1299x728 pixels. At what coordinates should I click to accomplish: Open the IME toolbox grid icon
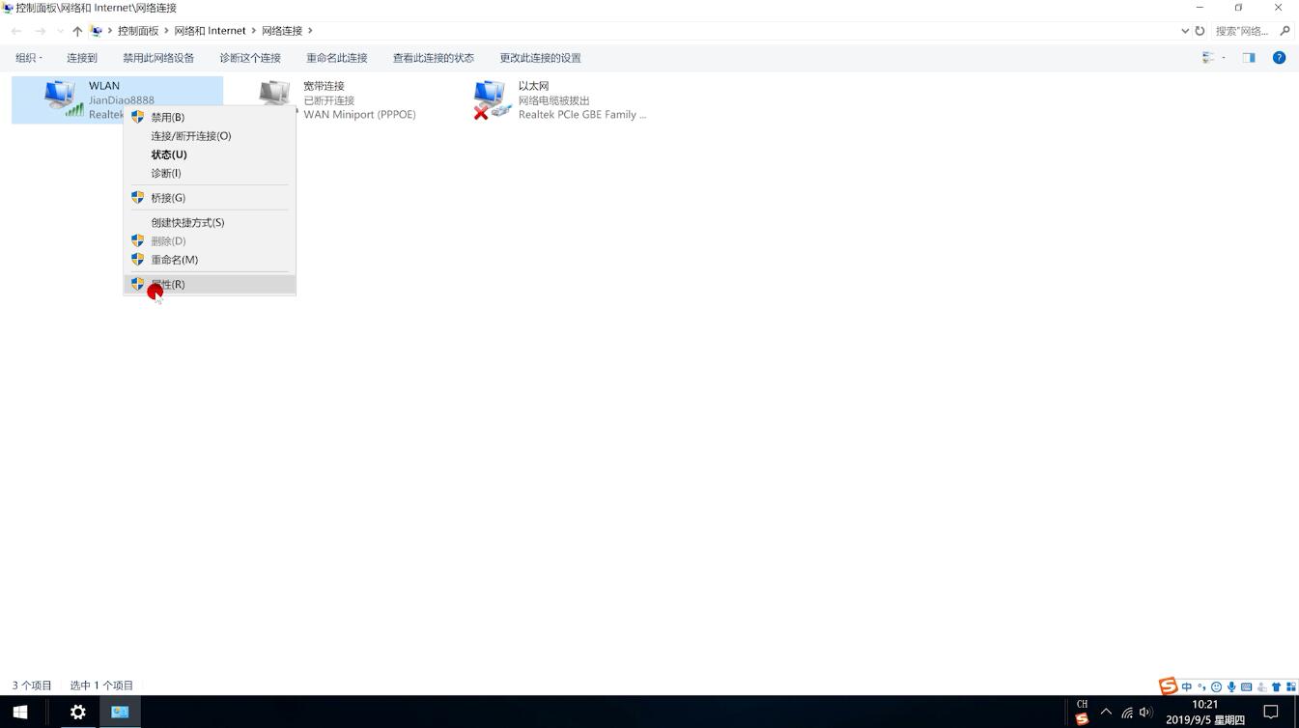point(1290,687)
